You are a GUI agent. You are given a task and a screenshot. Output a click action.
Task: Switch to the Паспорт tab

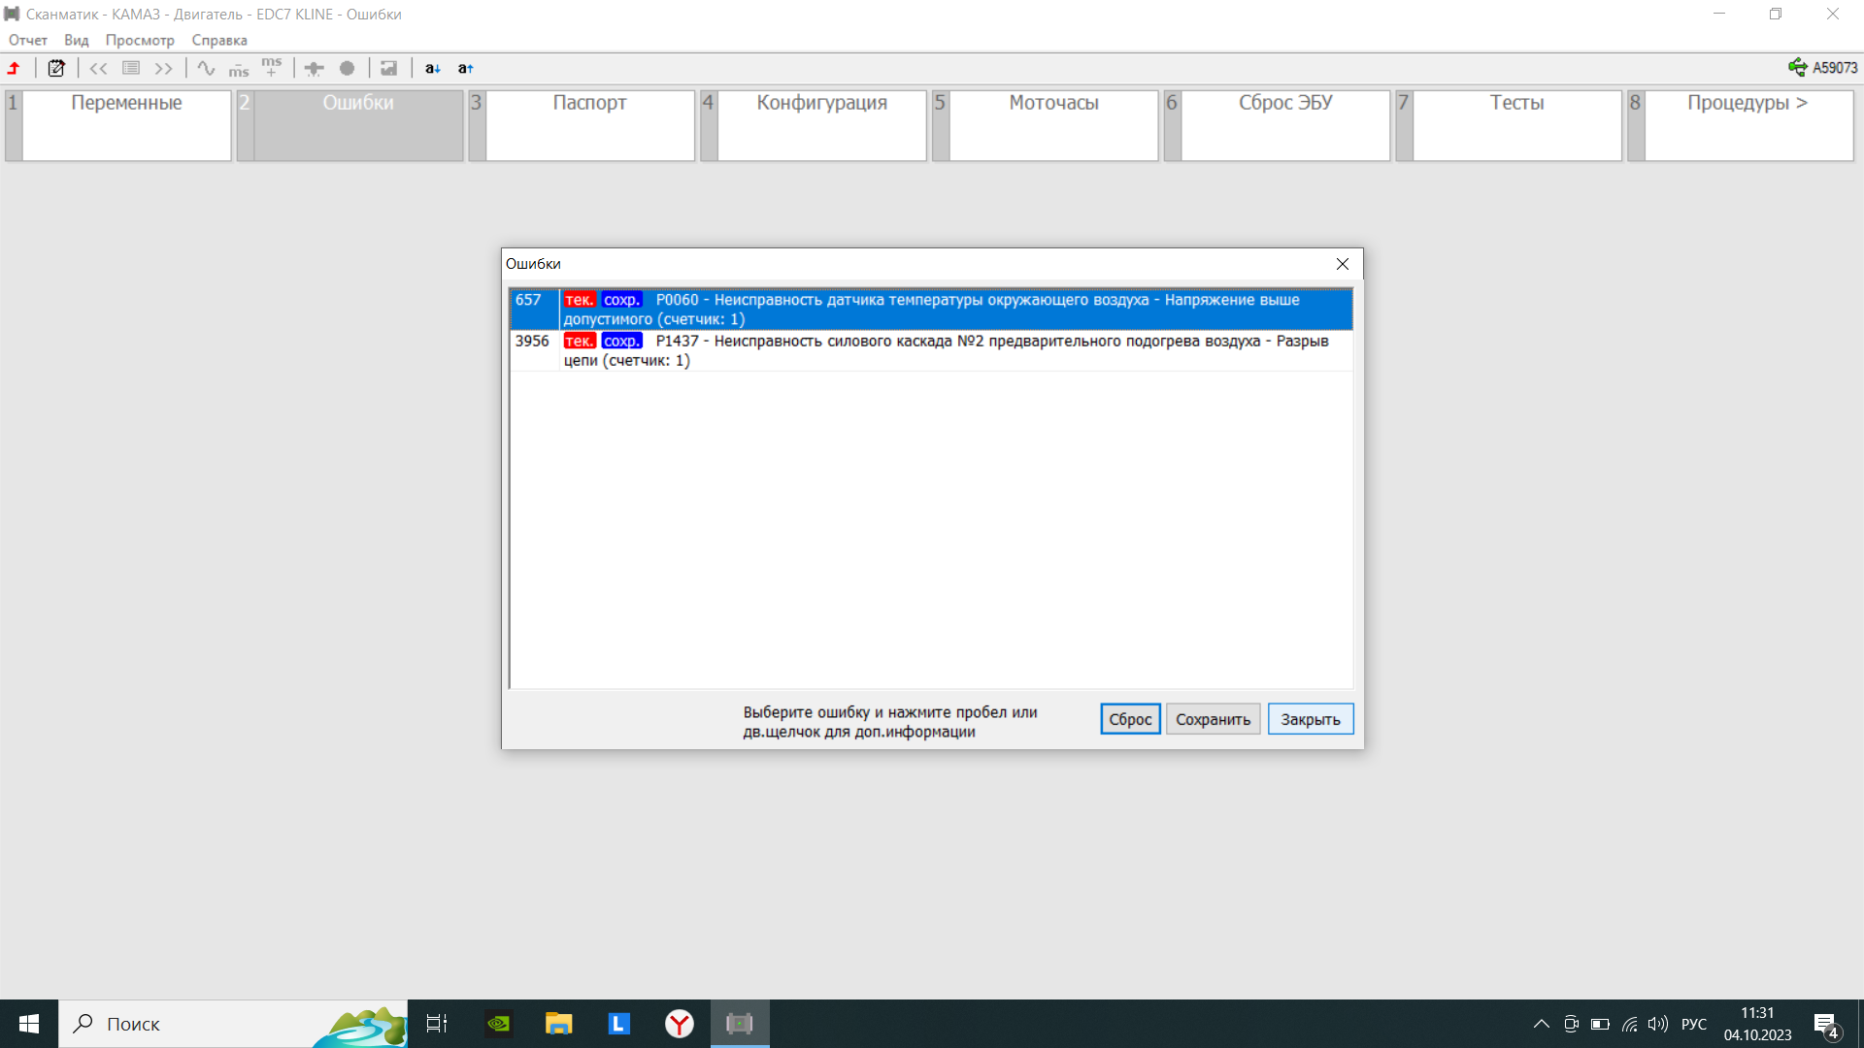click(589, 124)
